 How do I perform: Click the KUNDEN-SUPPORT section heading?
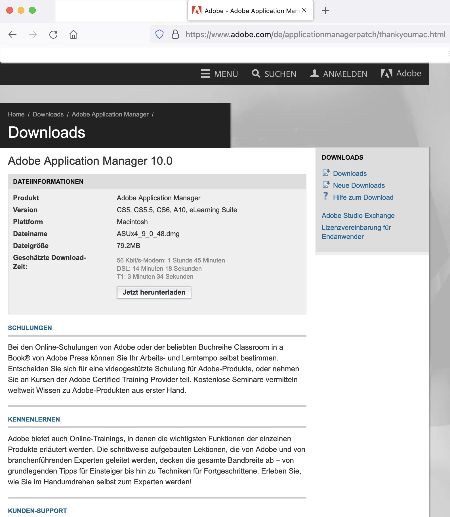(x=37, y=511)
